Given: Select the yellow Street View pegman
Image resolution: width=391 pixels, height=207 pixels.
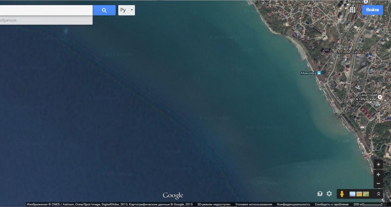Looking at the screenshot, I should 342,194.
